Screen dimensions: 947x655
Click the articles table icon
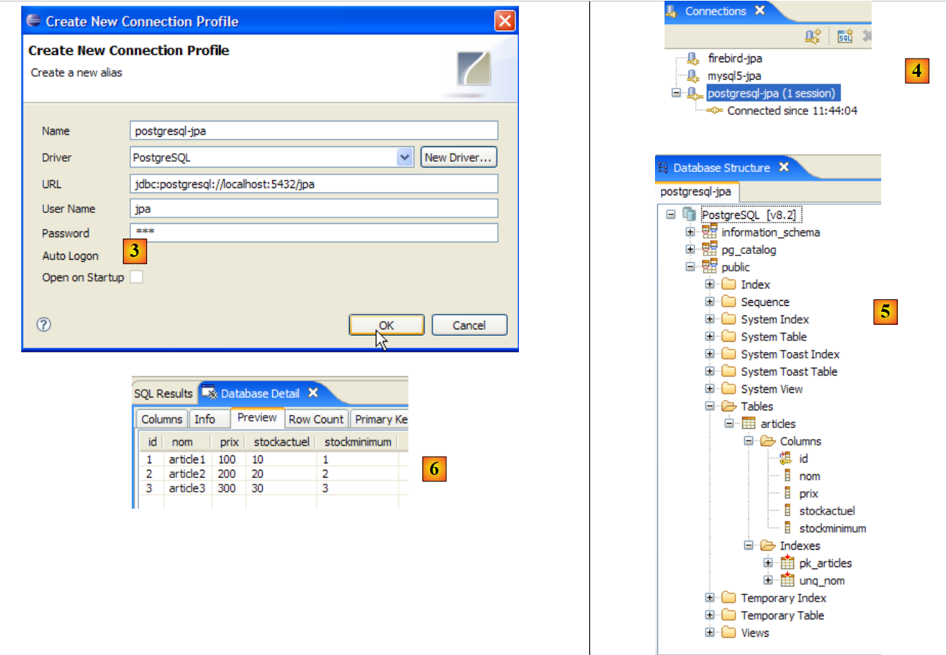pos(748,424)
